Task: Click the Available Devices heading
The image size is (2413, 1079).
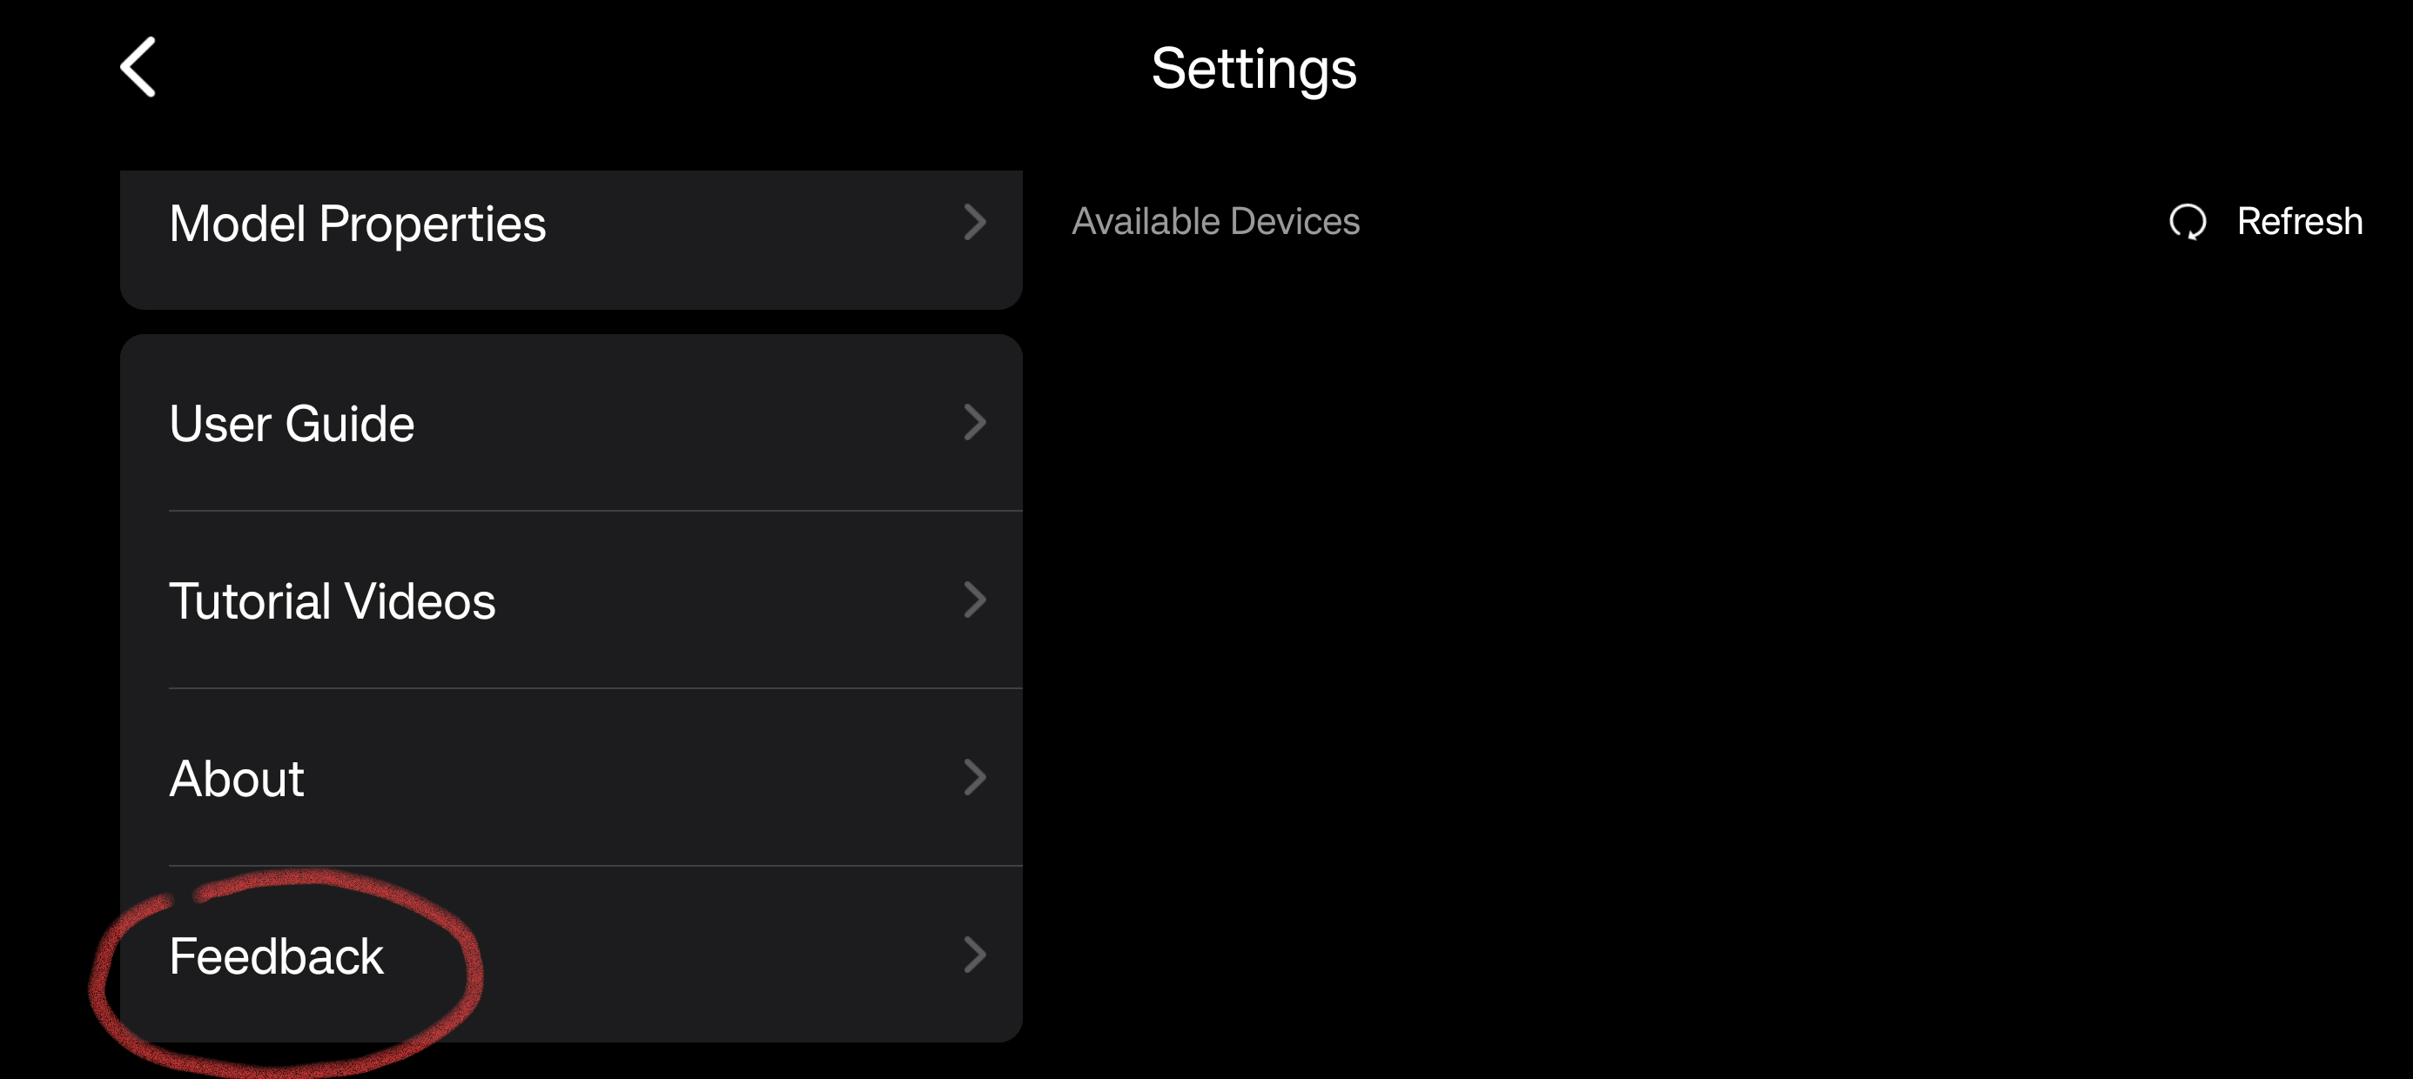Action: point(1215,222)
